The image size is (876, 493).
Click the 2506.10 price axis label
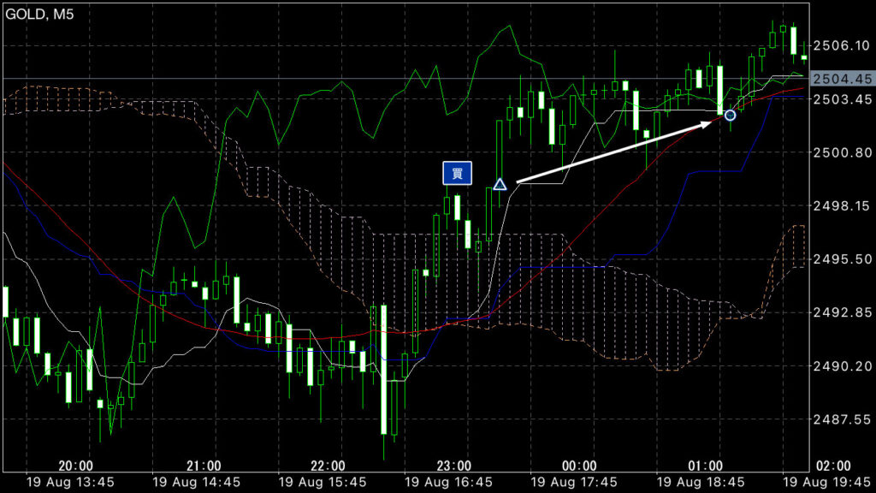(842, 45)
